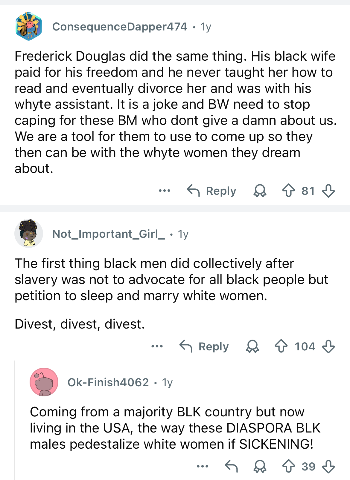The height and width of the screenshot is (480, 350).
Task: Open overflow menu on Not_Important_Girl_'s comment
Action: tap(157, 346)
